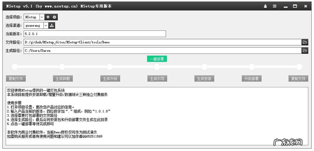Click into the 文件路径 text field
This screenshot has width=314, height=151.
click(162, 42)
